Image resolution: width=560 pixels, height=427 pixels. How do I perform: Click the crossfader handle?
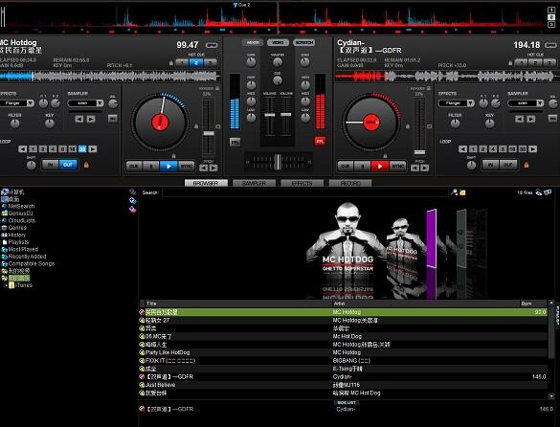(x=278, y=162)
